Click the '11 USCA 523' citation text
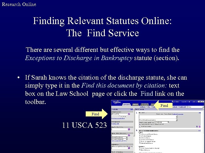The width and height of the screenshot is (205, 153). click(85, 125)
